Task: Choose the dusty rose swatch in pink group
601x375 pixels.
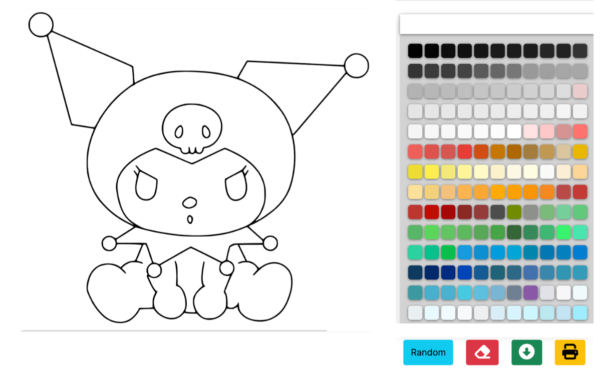Action: (563, 131)
